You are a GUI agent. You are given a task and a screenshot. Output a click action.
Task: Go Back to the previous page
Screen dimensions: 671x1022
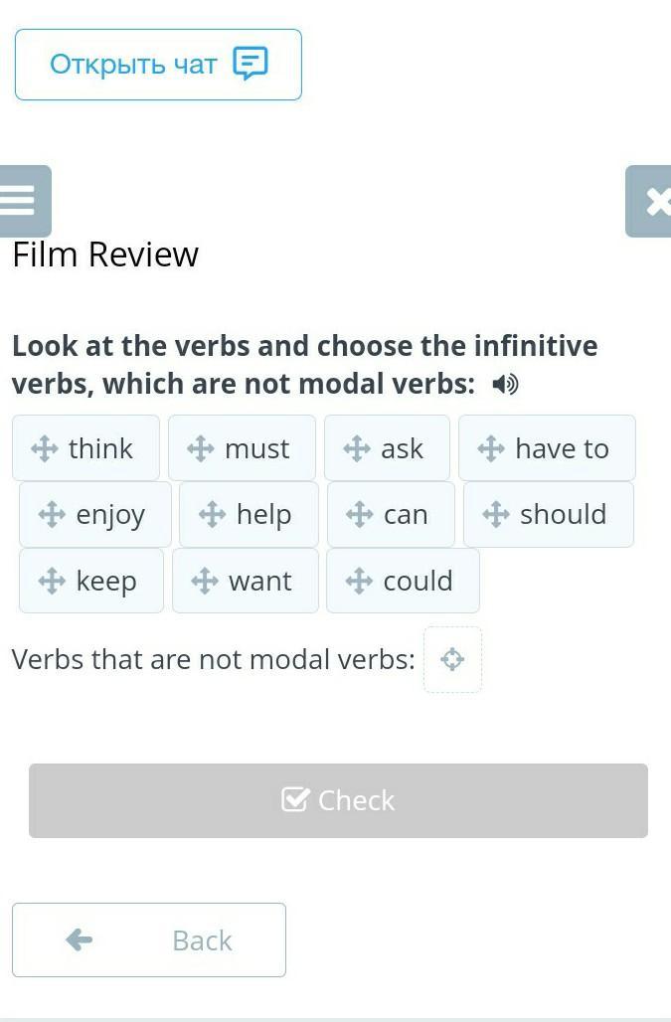coord(149,939)
